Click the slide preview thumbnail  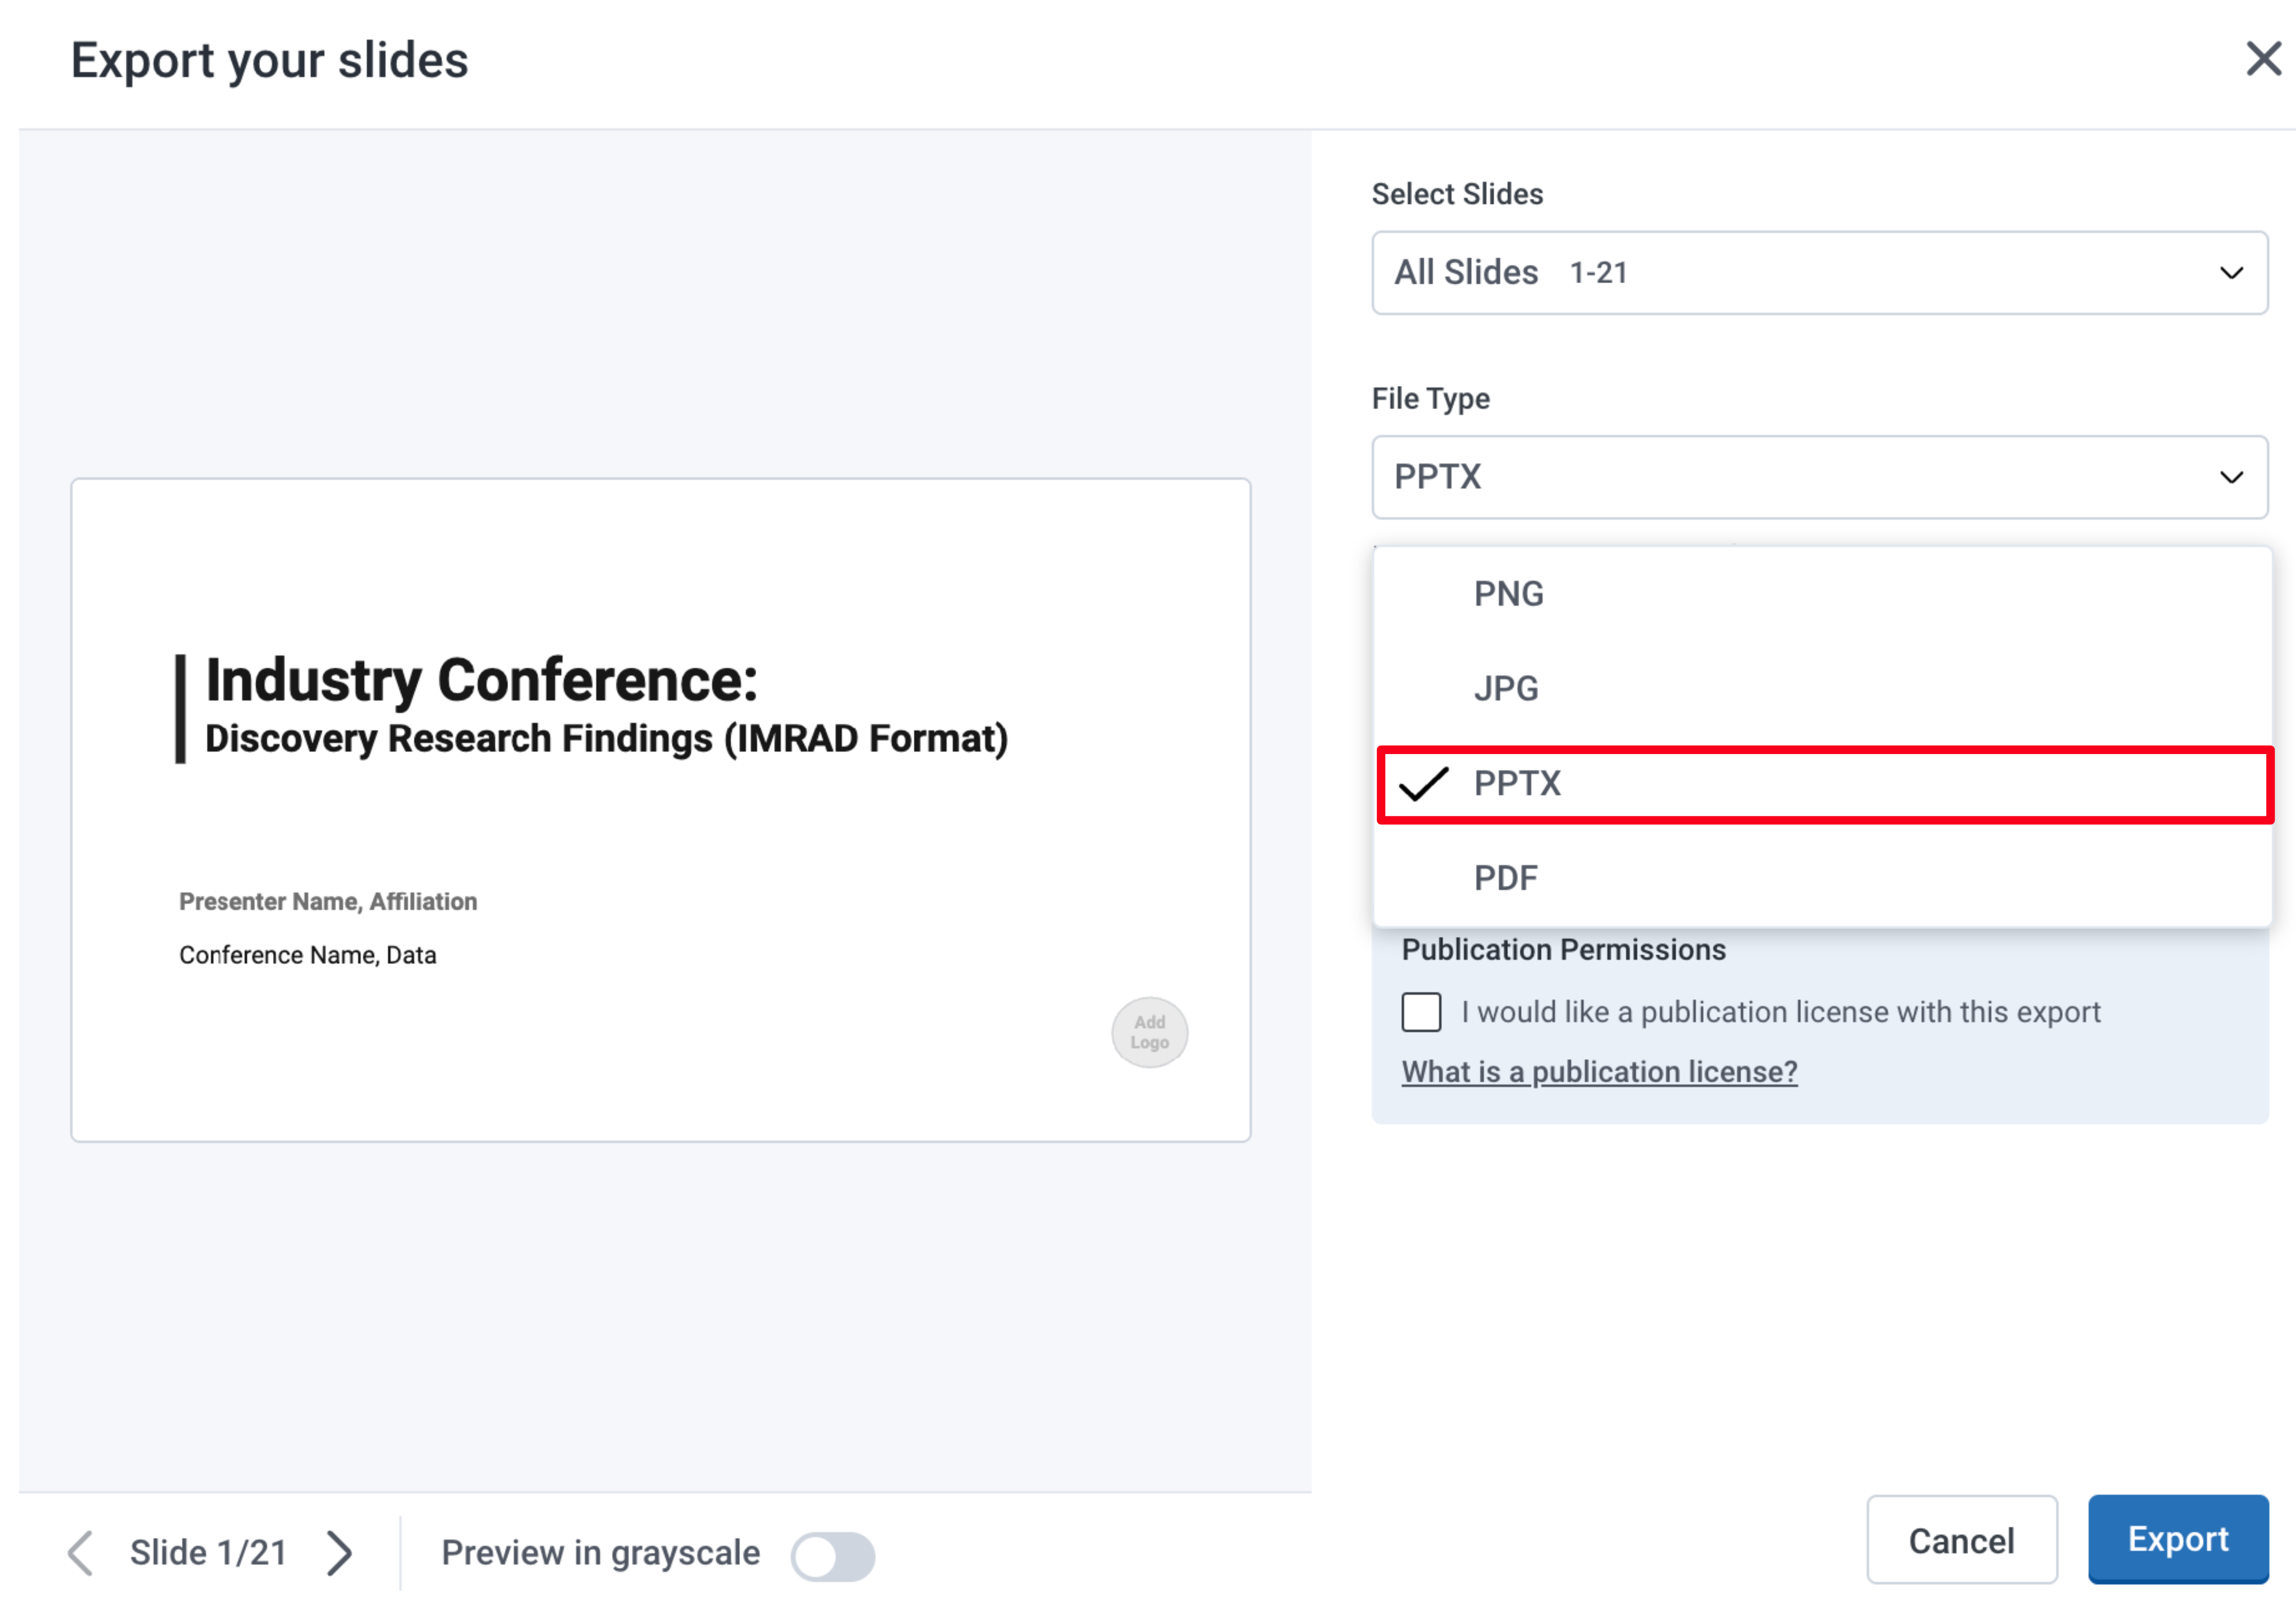click(660, 810)
